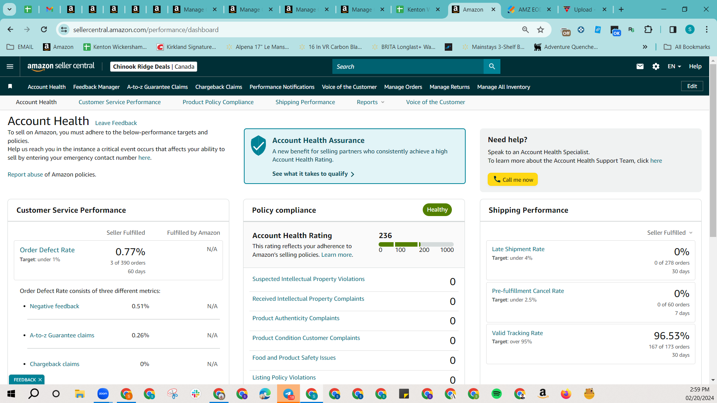Open the Valid Tracking Rate link
Image resolution: width=717 pixels, height=403 pixels.
click(x=517, y=333)
